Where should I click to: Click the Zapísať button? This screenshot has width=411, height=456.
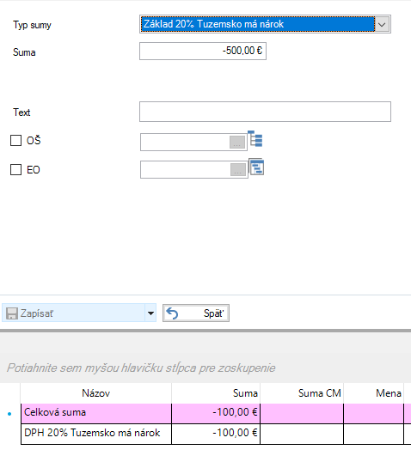tap(74, 313)
